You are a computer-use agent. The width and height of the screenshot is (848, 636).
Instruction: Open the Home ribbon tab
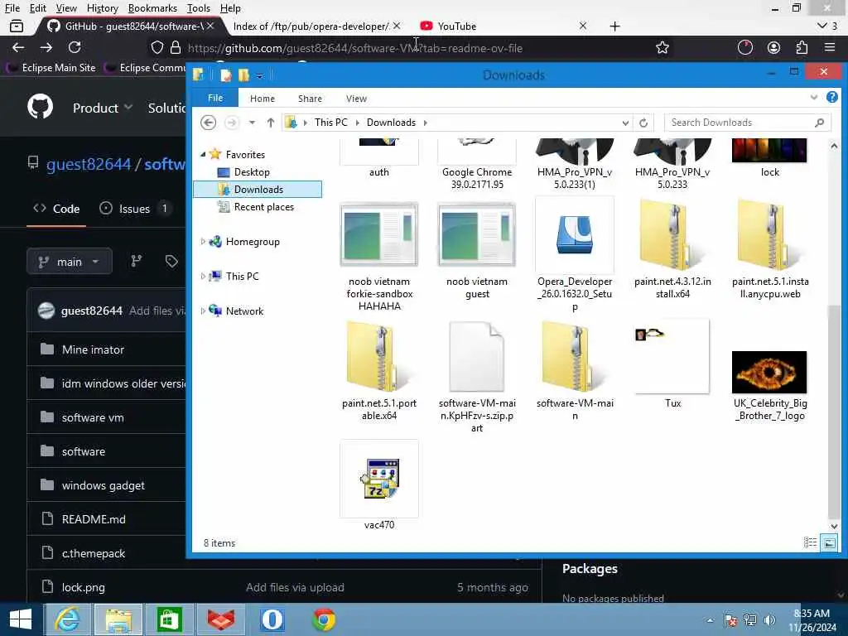click(x=263, y=99)
